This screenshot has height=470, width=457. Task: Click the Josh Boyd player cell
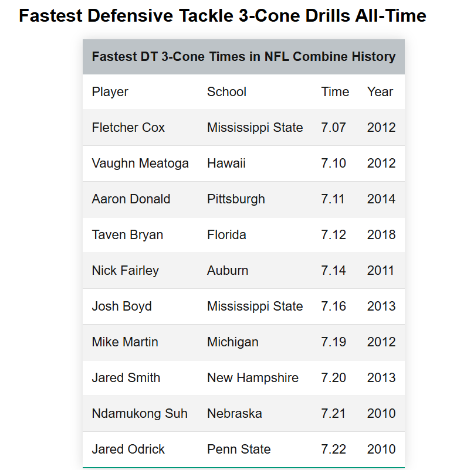(x=121, y=306)
